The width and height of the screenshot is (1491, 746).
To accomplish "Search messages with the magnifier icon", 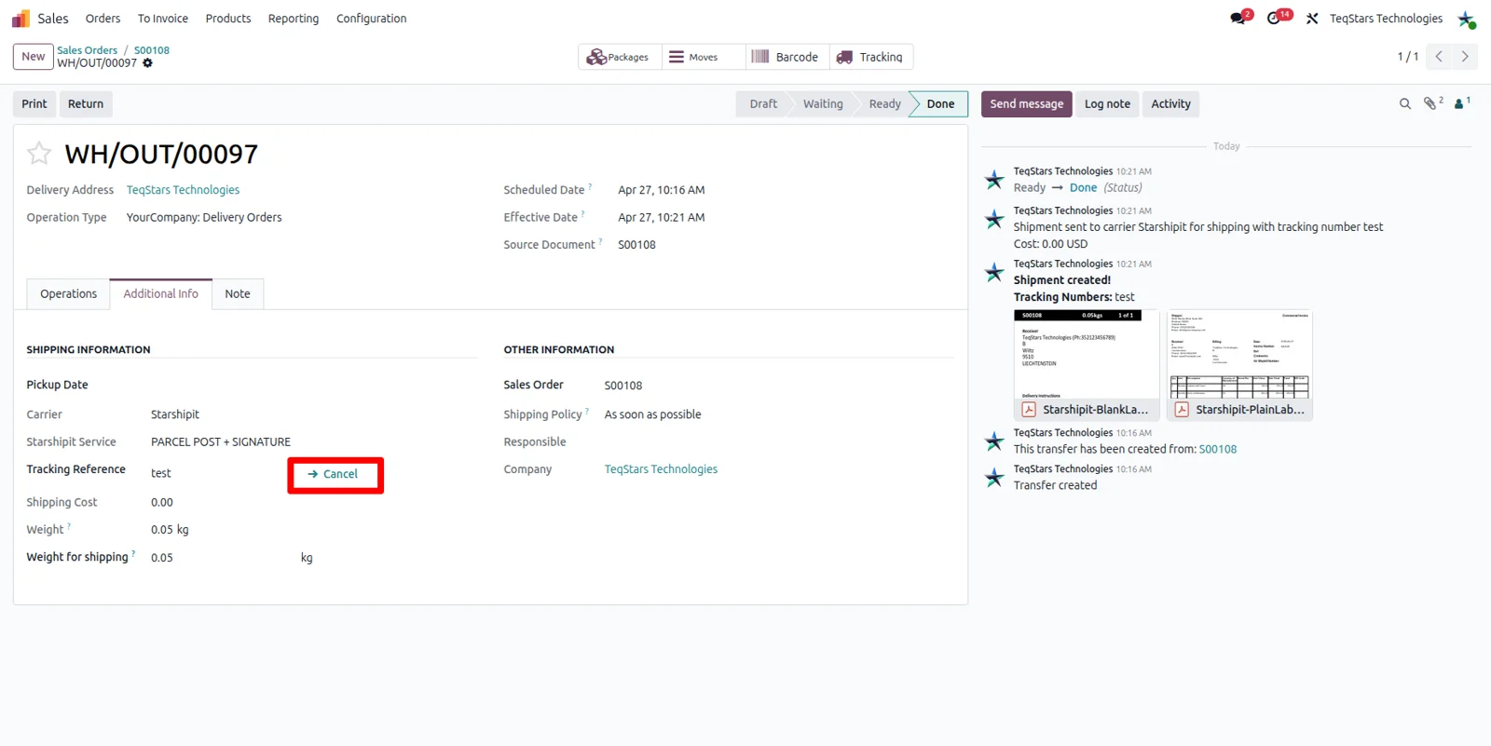I will tap(1405, 104).
